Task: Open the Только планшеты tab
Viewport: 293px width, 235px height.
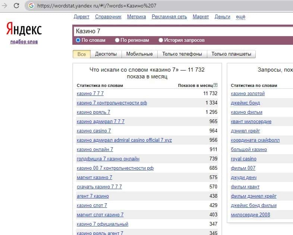Action: (231, 54)
